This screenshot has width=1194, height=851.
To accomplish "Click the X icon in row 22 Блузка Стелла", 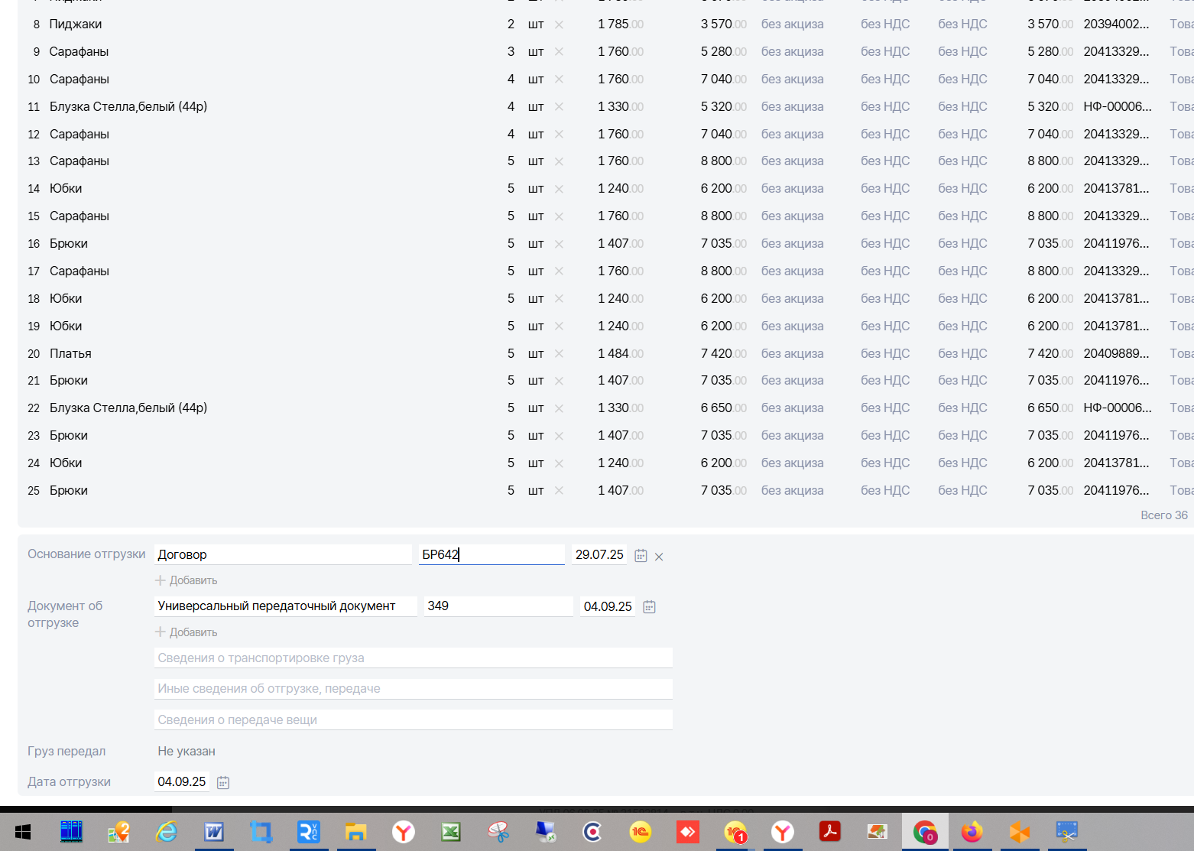I will tap(559, 408).
